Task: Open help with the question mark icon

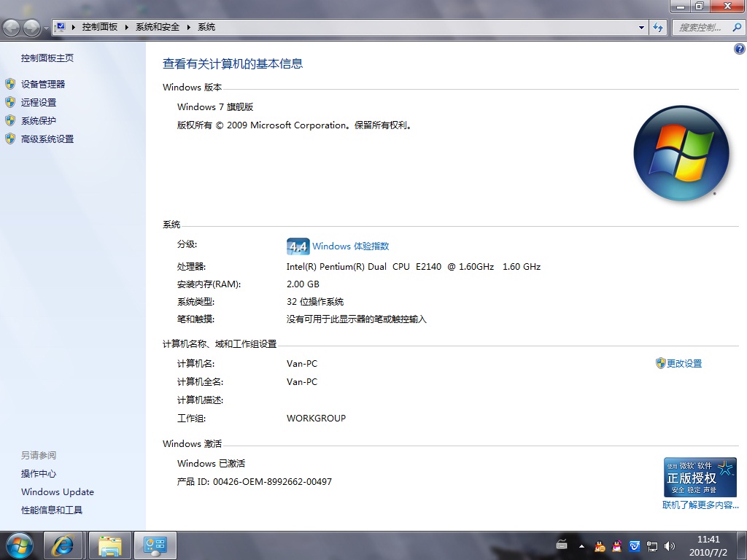Action: pyautogui.click(x=739, y=49)
